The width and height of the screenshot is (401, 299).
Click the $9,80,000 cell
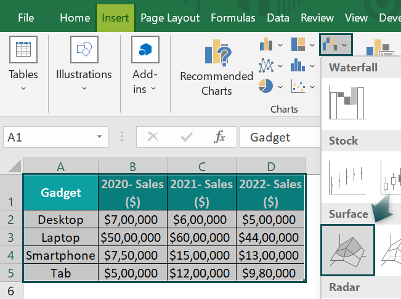point(270,273)
